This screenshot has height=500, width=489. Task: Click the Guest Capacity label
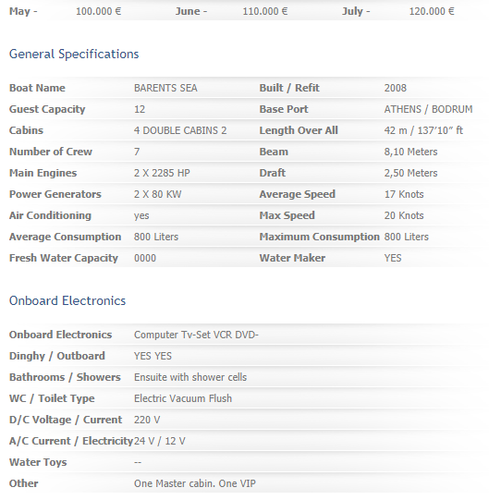[47, 109]
